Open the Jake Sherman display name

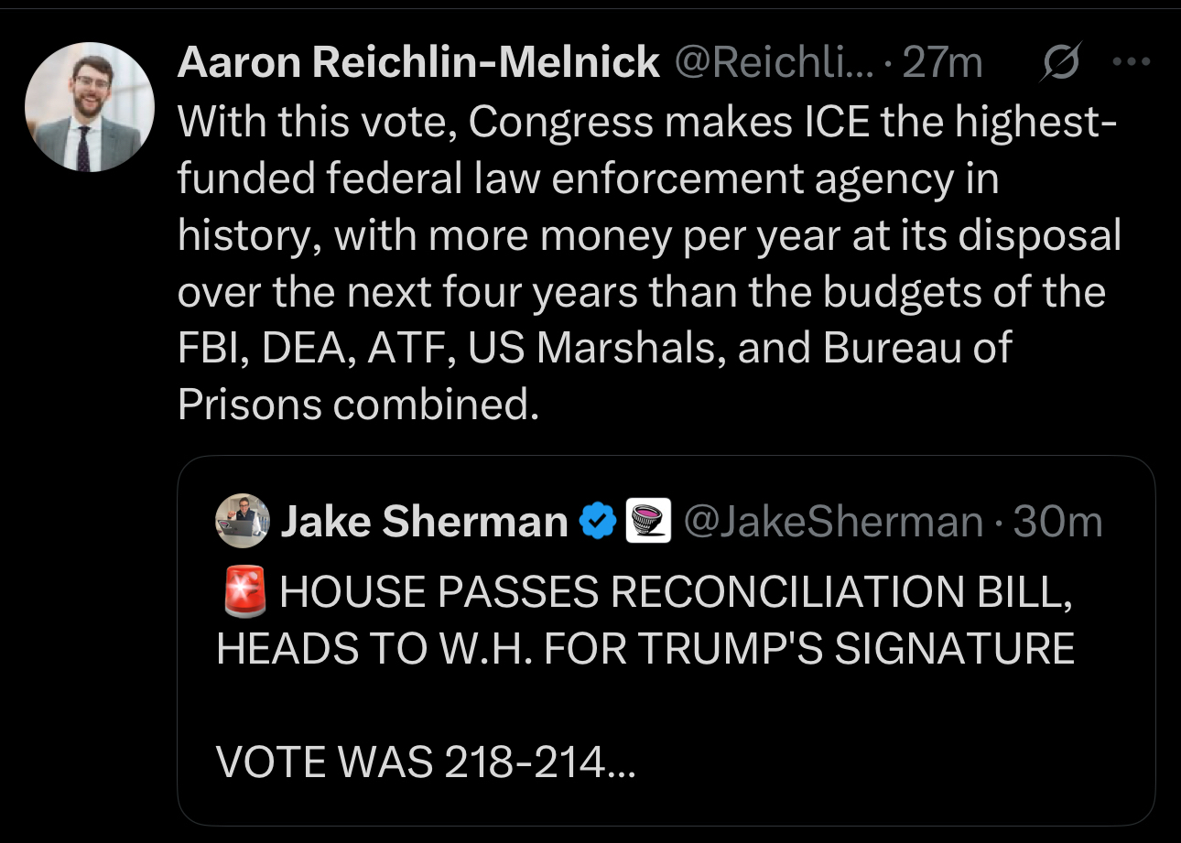(x=424, y=522)
